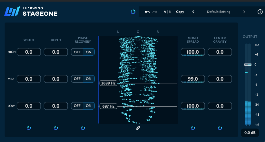
Task: Go to the next preset with right chevron
Action: click(x=244, y=12)
